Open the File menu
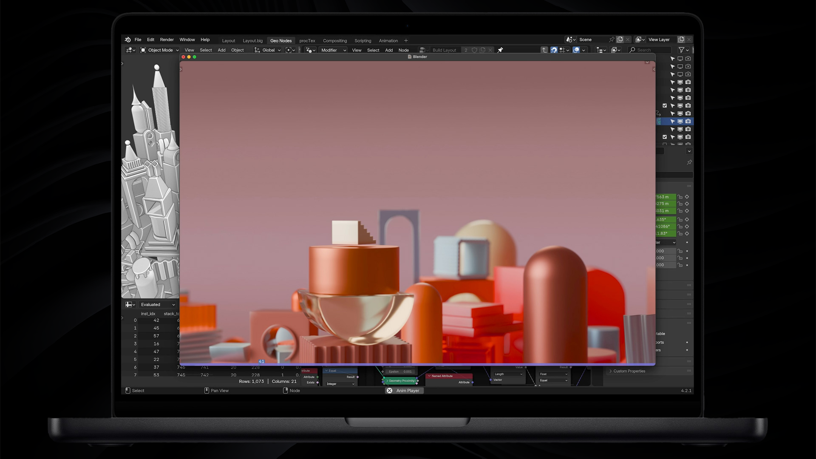 coord(138,40)
